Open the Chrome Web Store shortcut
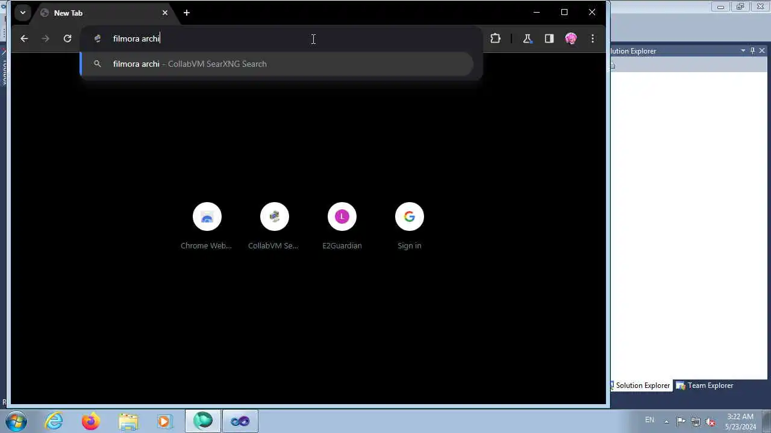 tap(207, 226)
